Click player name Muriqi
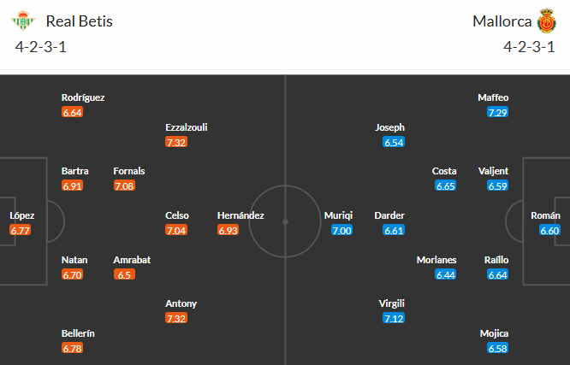Image resolution: width=570 pixels, height=365 pixels. coord(338,215)
